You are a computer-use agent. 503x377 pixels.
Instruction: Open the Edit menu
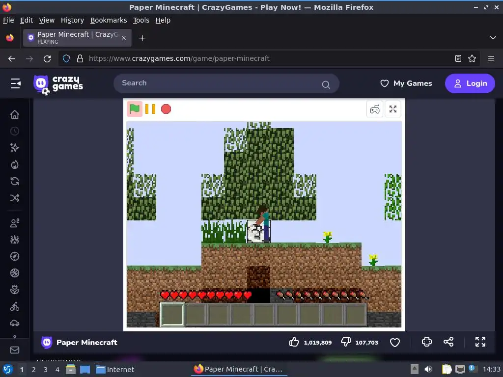pyautogui.click(x=27, y=20)
